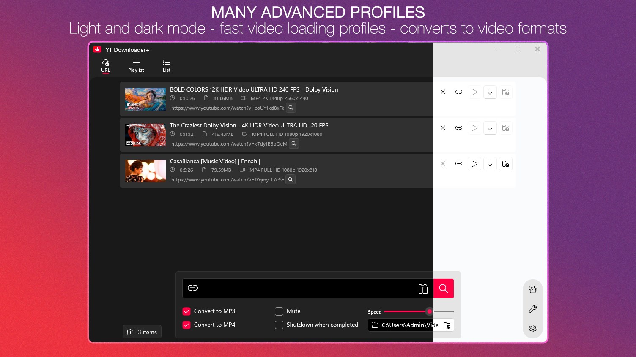Viewport: 636px width, 357px height.
Task: Remove The Craziest Dolby Vision video
Action: pos(443,128)
